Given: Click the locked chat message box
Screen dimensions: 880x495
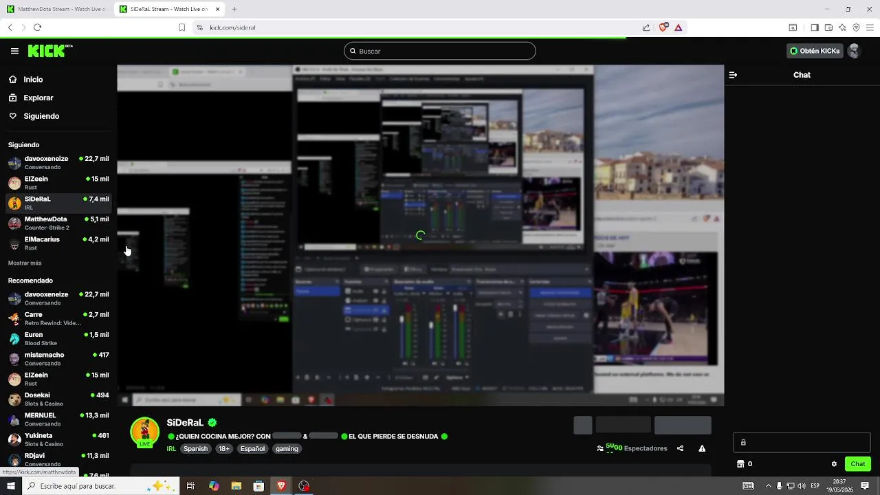Looking at the screenshot, I should point(802,442).
